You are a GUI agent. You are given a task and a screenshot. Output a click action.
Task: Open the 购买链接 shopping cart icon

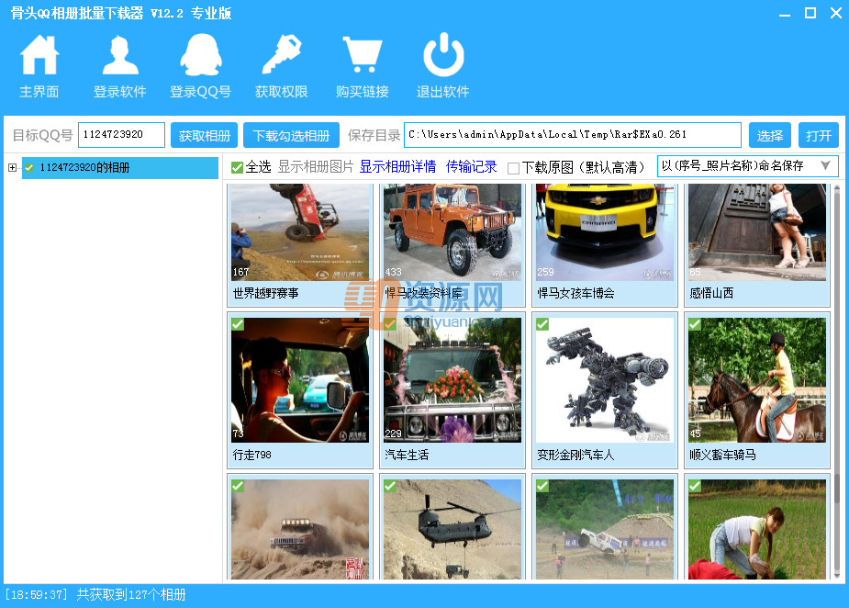pyautogui.click(x=363, y=55)
